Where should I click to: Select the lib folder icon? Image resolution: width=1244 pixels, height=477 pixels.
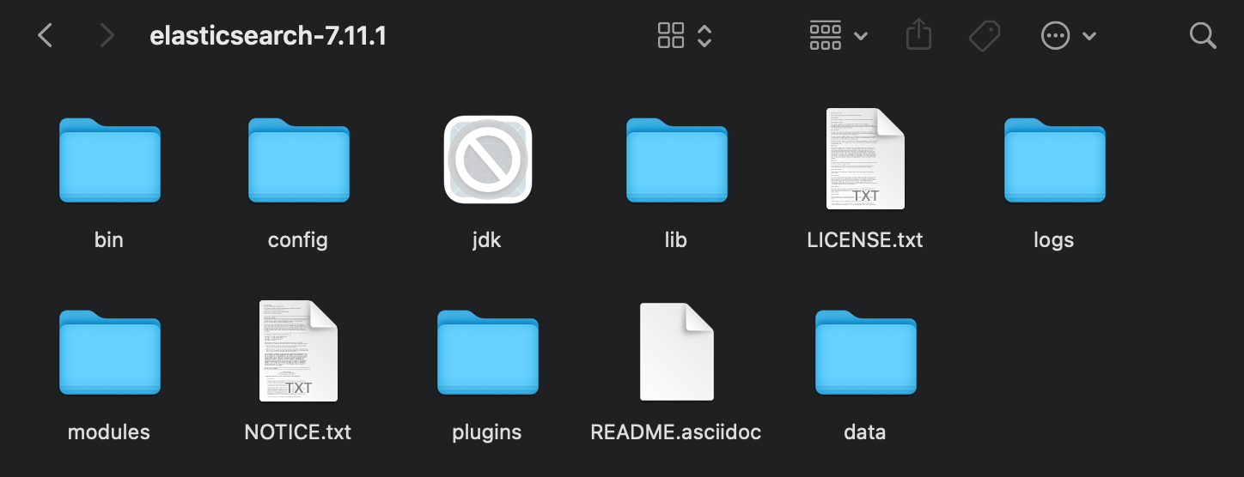pyautogui.click(x=676, y=160)
